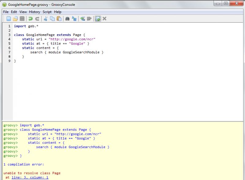Click the Copy icon in toolbar

52,19
